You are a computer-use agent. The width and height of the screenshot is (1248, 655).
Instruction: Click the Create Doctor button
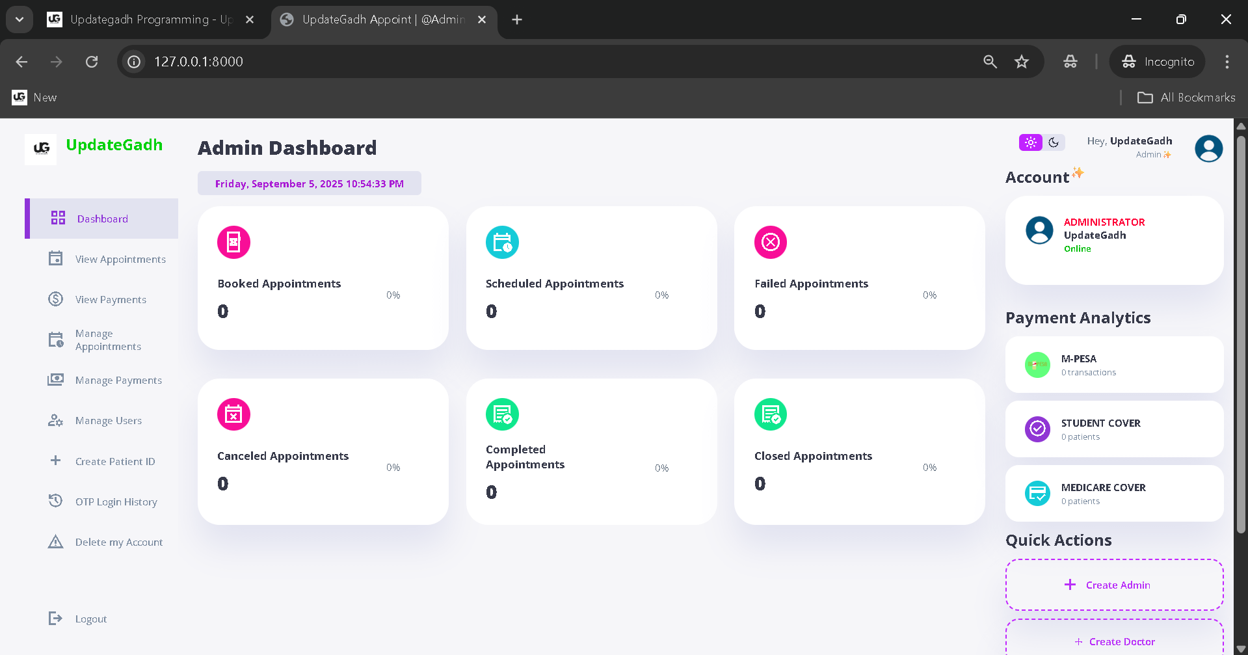(1113, 641)
